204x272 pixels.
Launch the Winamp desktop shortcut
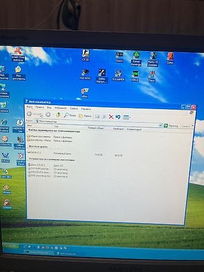7,189
